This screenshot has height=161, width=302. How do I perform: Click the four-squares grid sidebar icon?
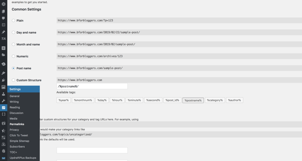pyautogui.click(x=4, y=137)
